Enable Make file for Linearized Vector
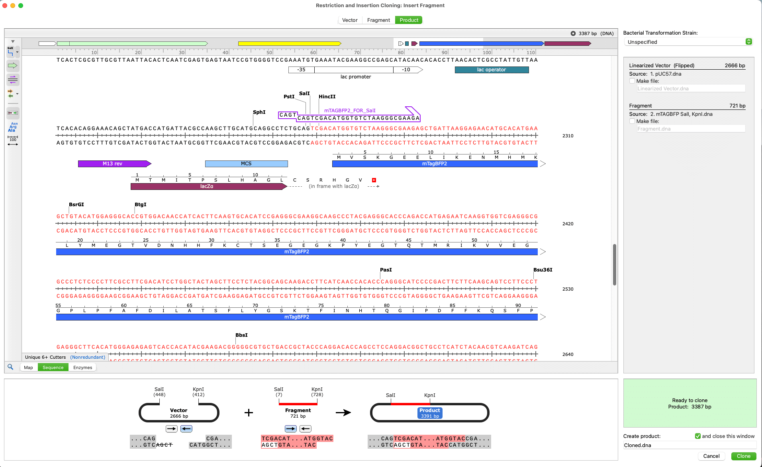Viewport: 762px width, 467px height. [632, 81]
